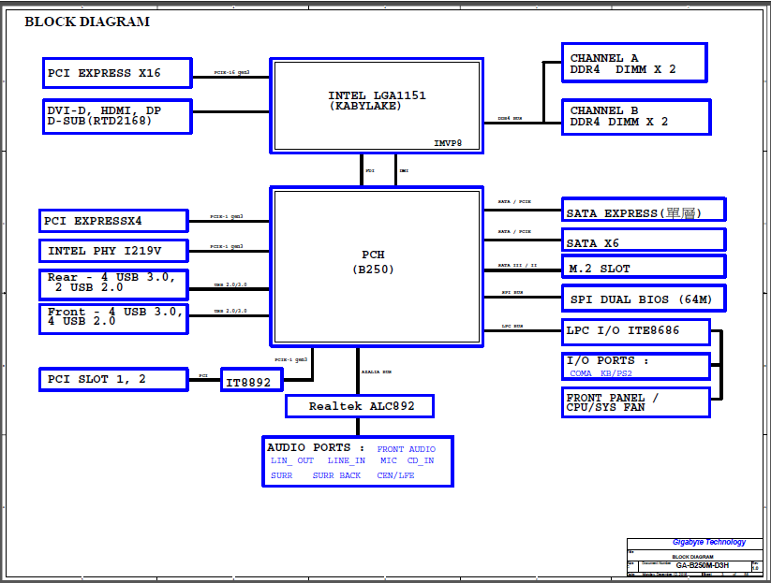Click the 'PCIE-16 gen3' line label
This screenshot has width=771, height=583.
tap(231, 72)
